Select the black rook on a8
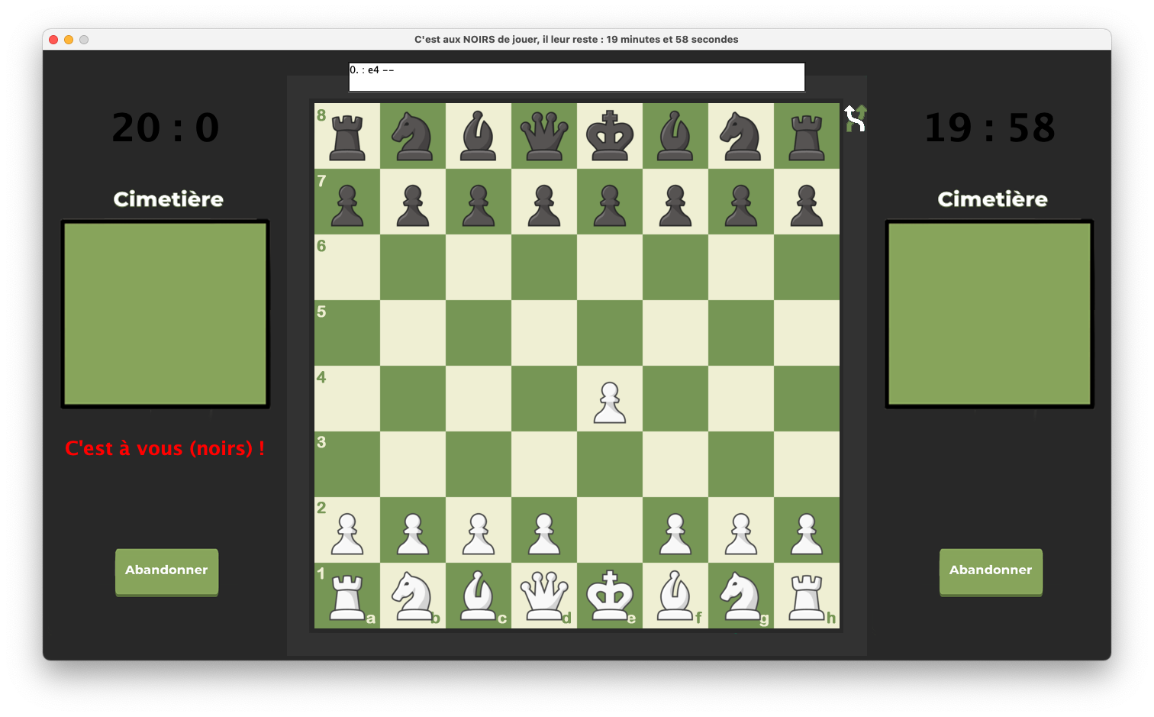 [x=347, y=136]
